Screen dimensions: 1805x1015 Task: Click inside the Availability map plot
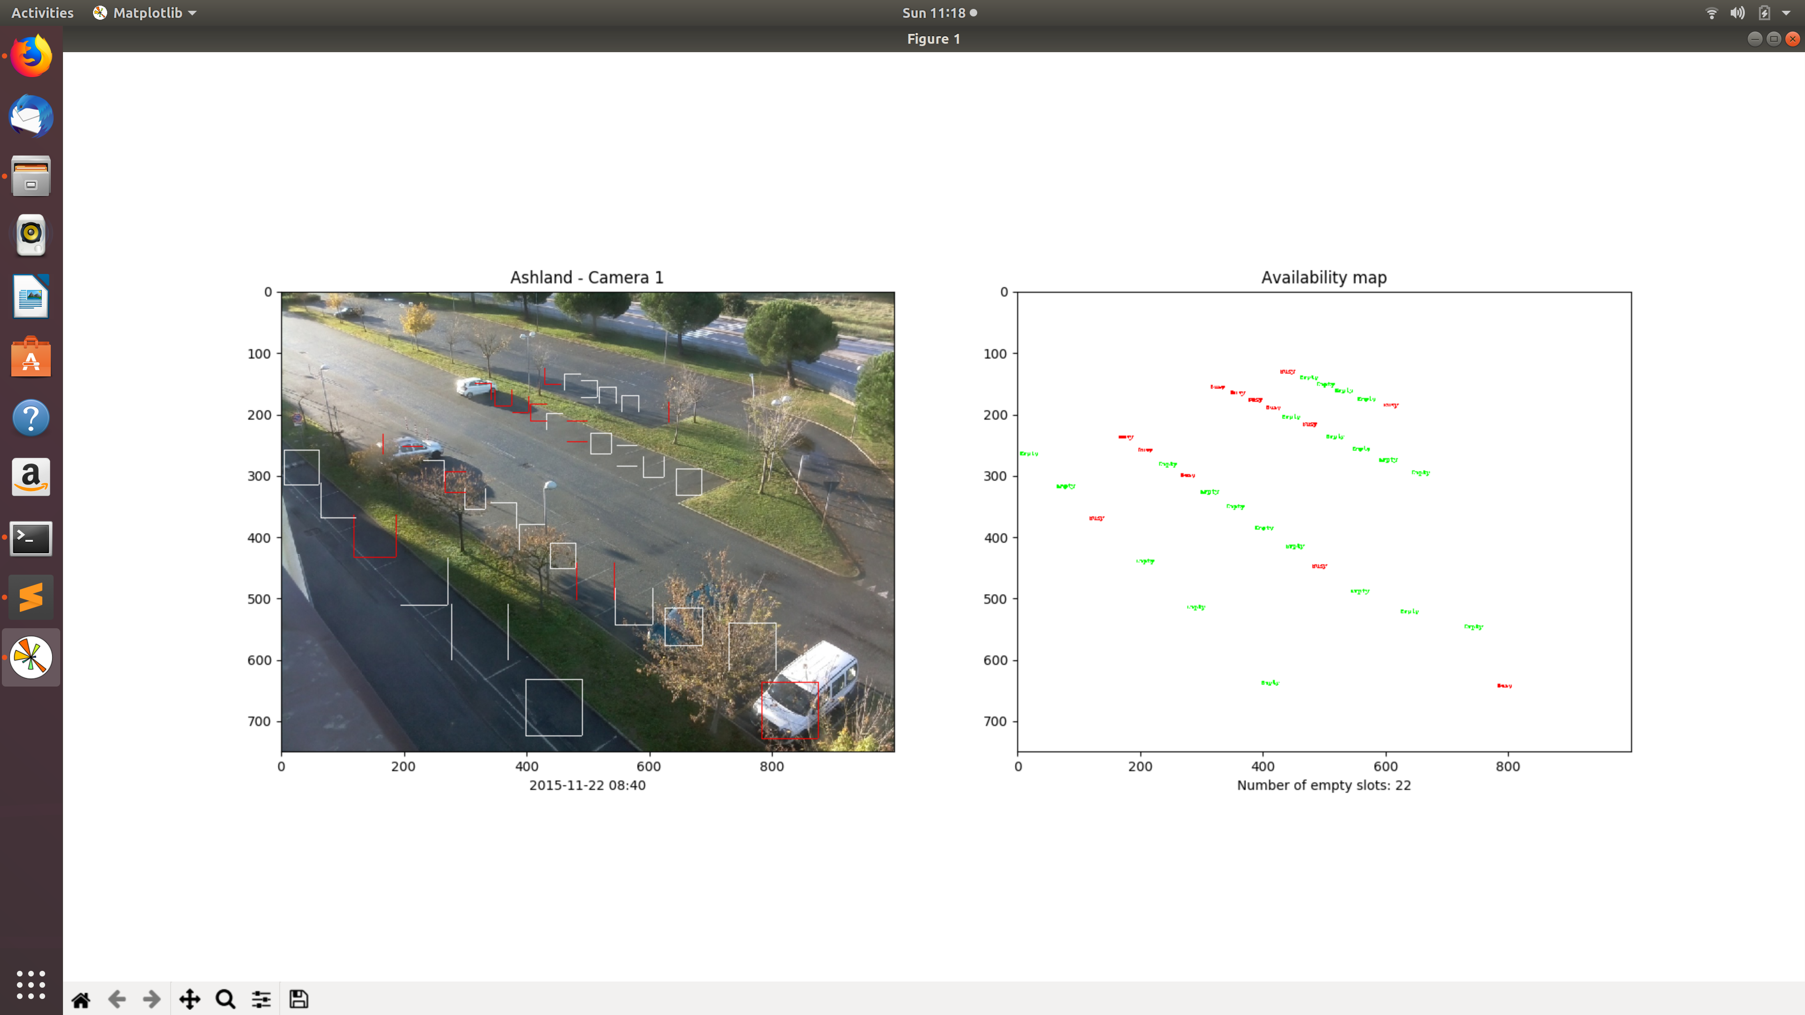point(1324,522)
